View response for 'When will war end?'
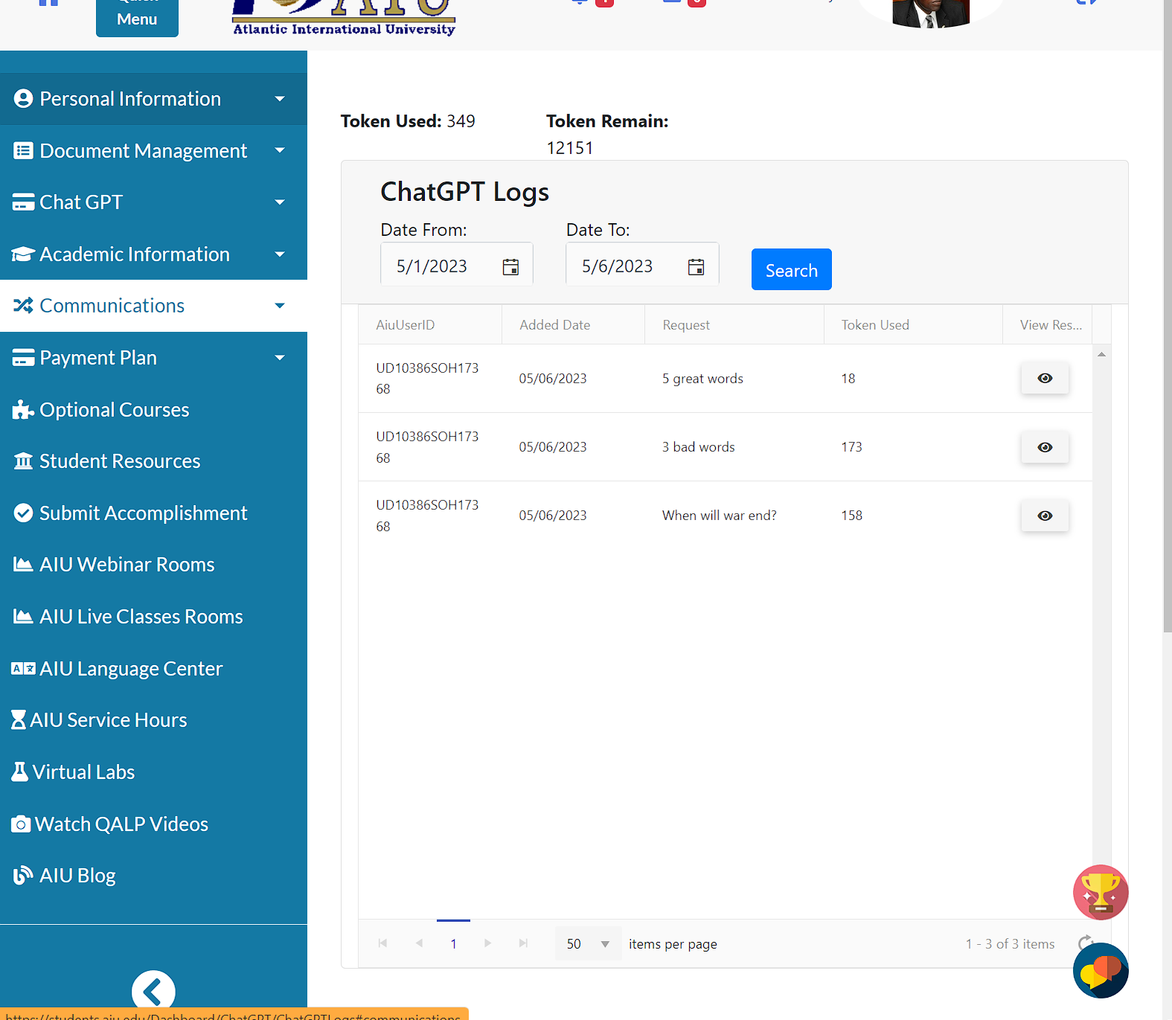1172x1020 pixels. (x=1044, y=516)
